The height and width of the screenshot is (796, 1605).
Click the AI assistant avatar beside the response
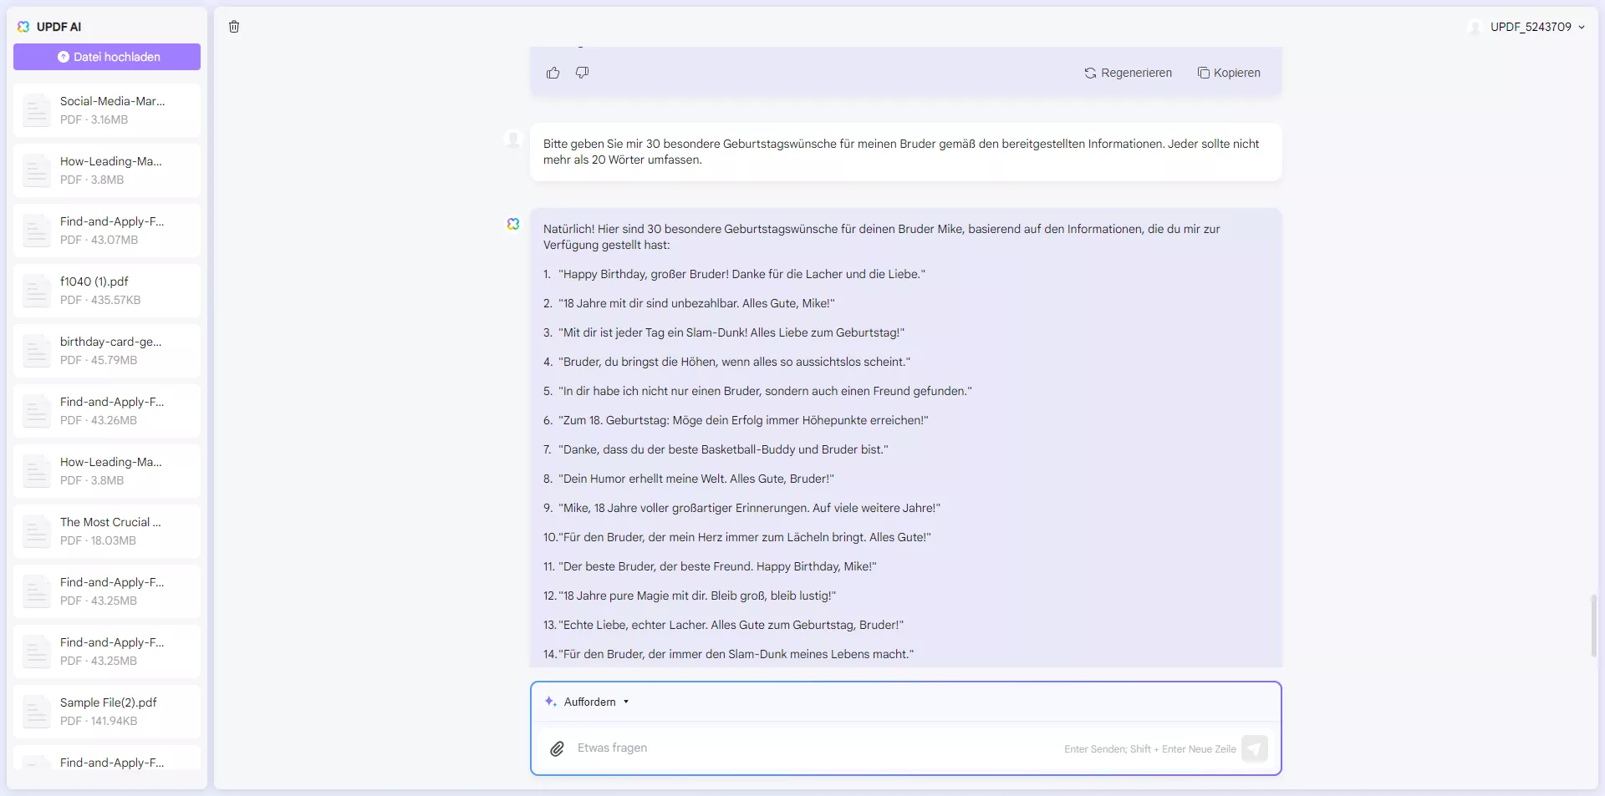513,224
